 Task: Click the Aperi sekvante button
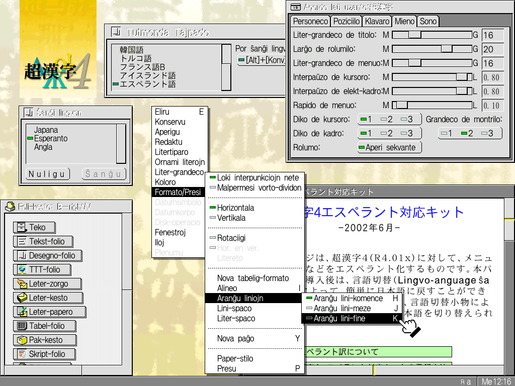tap(390, 147)
